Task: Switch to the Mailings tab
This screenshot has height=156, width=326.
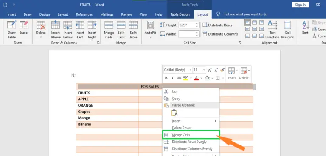Action: point(107,14)
